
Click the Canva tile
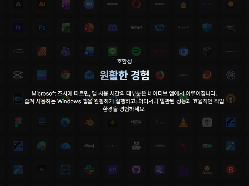tap(42, 75)
